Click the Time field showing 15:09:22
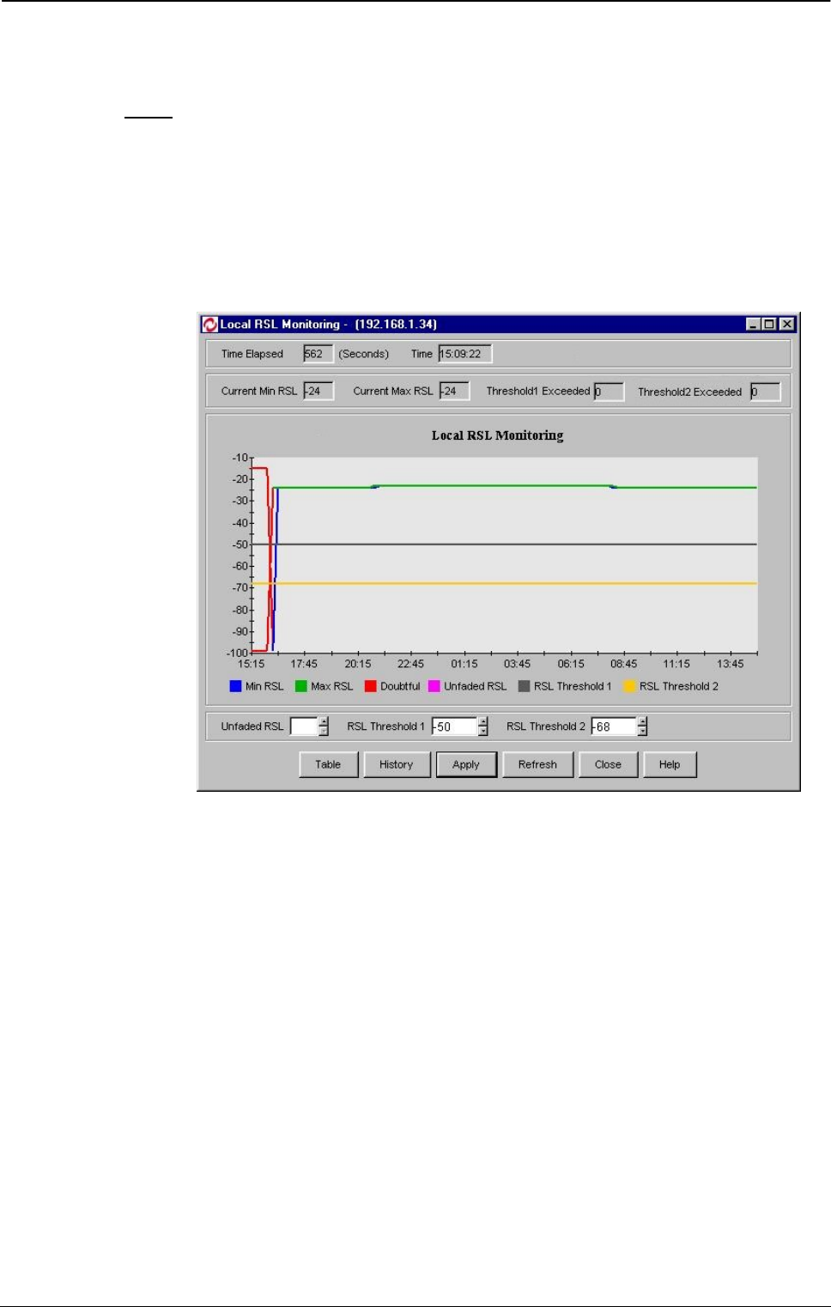The width and height of the screenshot is (831, 1307). (464, 354)
